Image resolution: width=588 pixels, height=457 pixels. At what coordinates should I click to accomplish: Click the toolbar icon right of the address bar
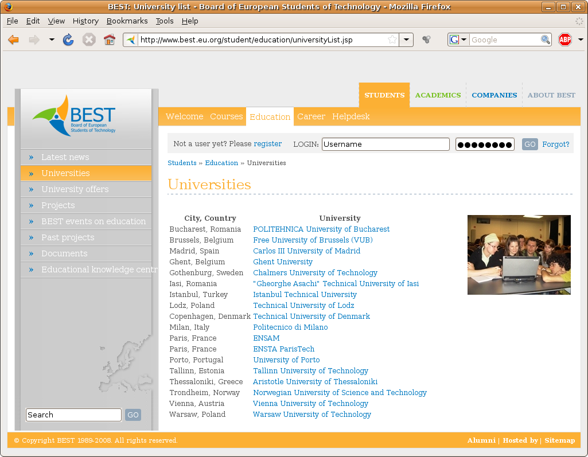426,40
